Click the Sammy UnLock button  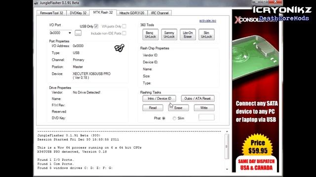(x=169, y=34)
